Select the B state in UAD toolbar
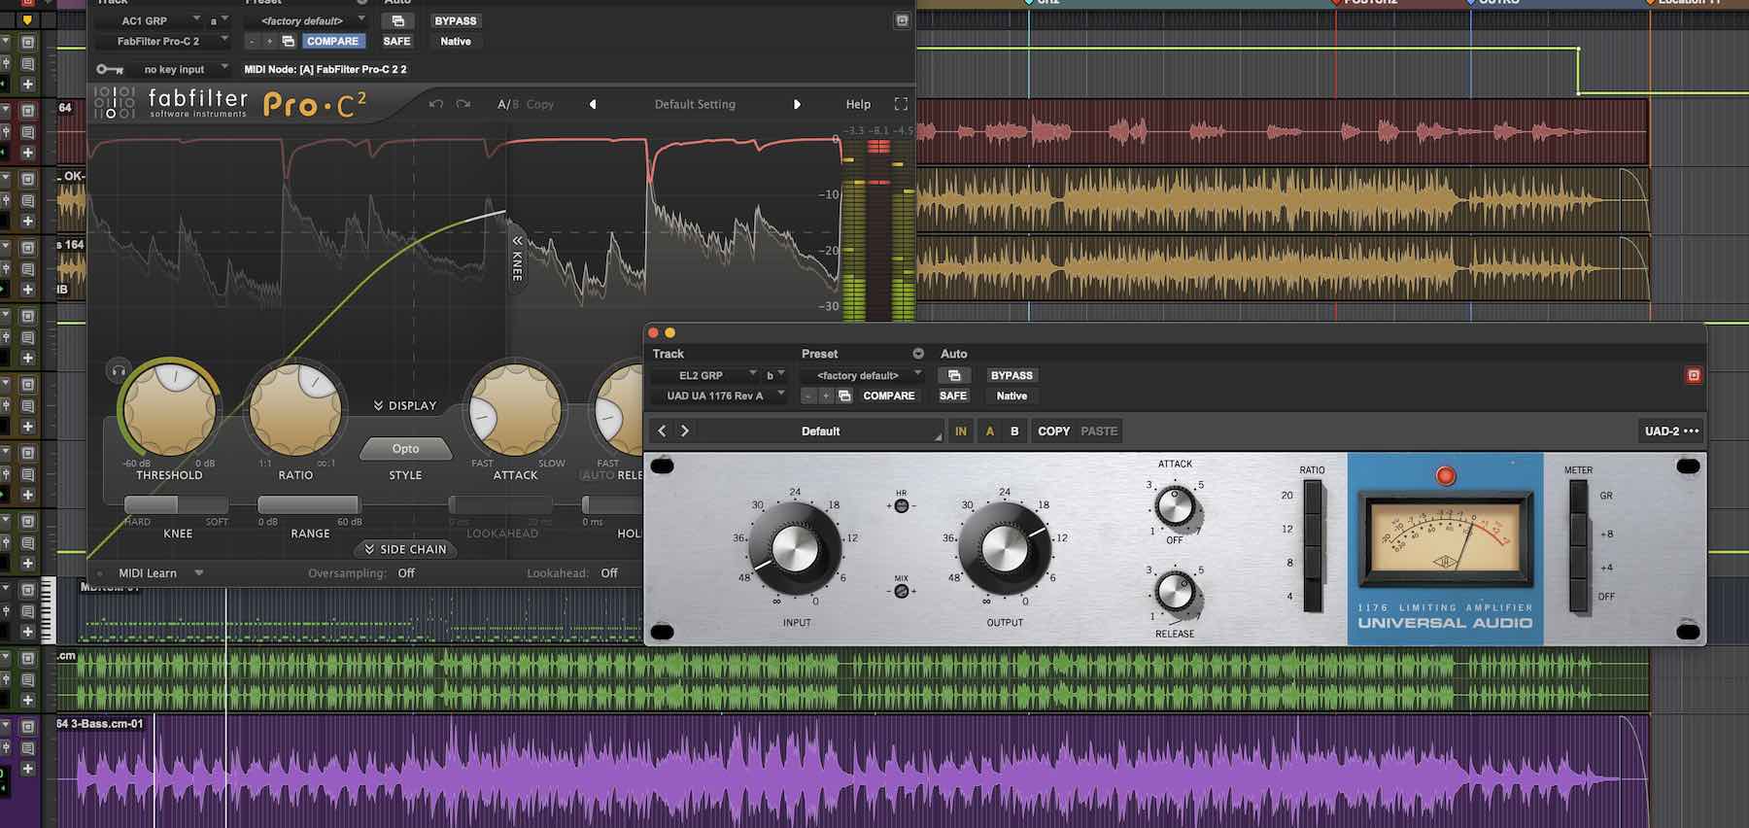Viewport: 1749px width, 828px height. 1014,431
